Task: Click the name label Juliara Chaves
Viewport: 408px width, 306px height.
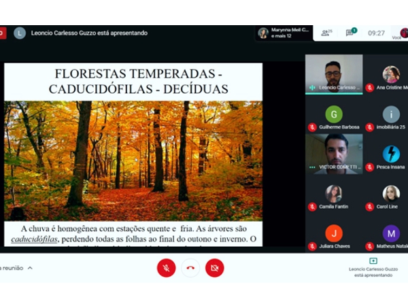Action: [x=335, y=246]
